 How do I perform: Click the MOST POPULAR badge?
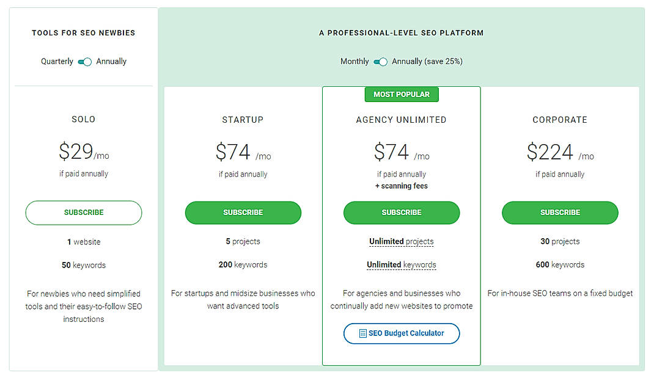(402, 94)
